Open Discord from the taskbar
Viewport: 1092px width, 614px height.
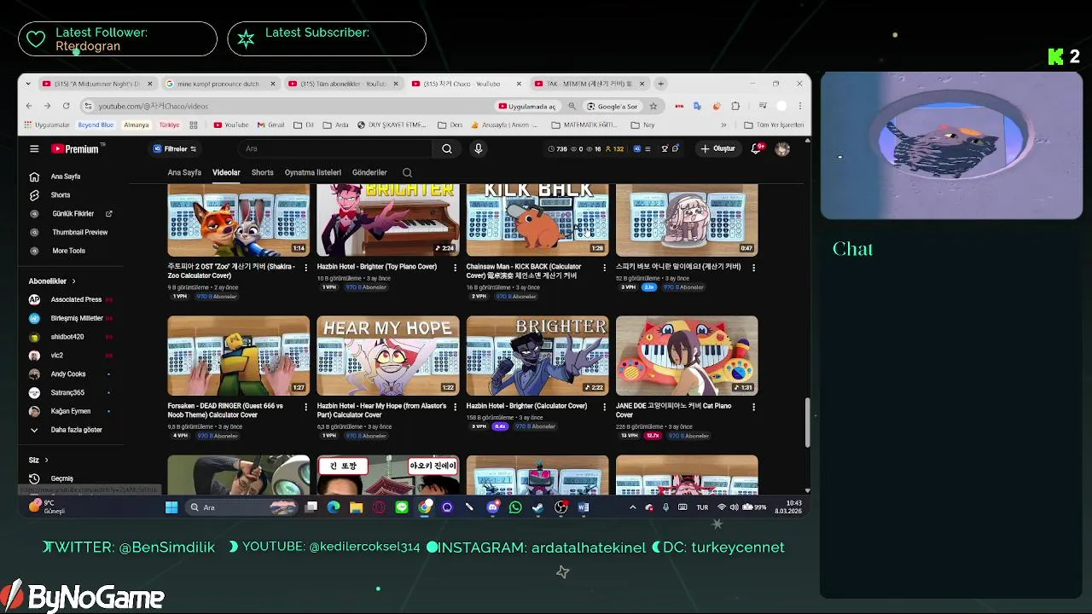493,507
